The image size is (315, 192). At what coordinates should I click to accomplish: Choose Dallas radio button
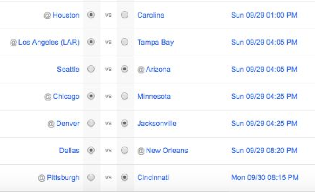click(91, 150)
